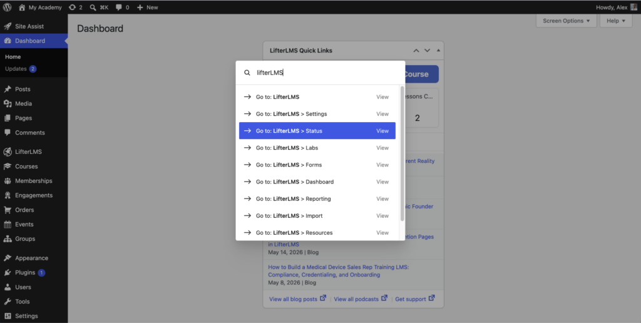The image size is (641, 323).
Task: Click the Plugins plug icon
Action: tap(8, 273)
